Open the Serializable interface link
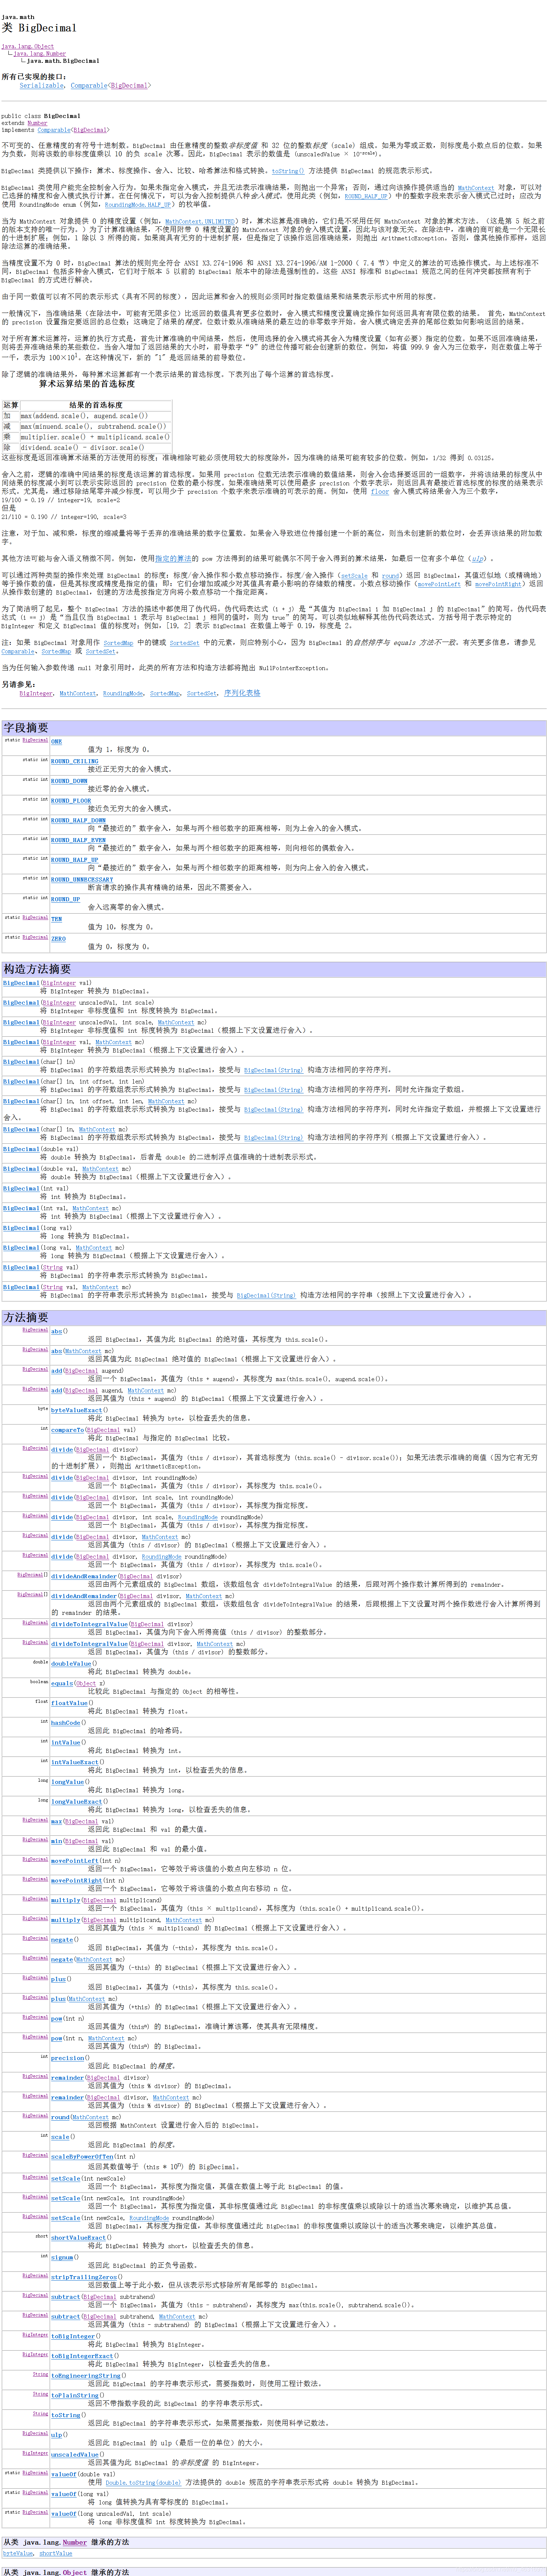The height and width of the screenshot is (2576, 550). coord(42,86)
